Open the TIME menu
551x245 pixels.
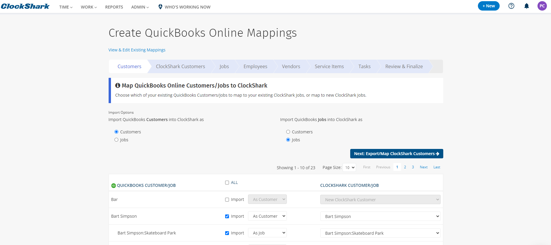pos(66,7)
